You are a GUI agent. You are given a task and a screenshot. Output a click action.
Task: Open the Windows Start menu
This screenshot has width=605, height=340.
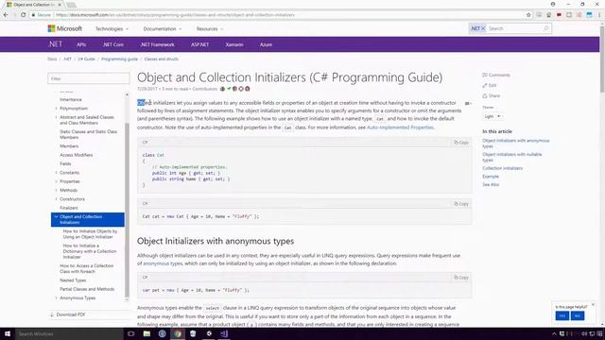[x=8, y=333]
